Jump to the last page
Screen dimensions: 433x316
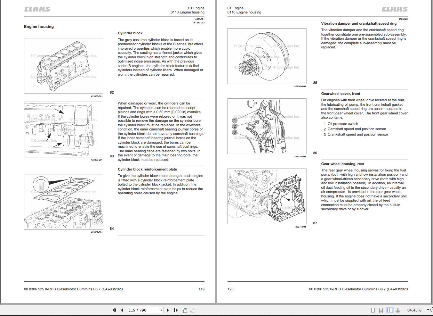coord(176,310)
